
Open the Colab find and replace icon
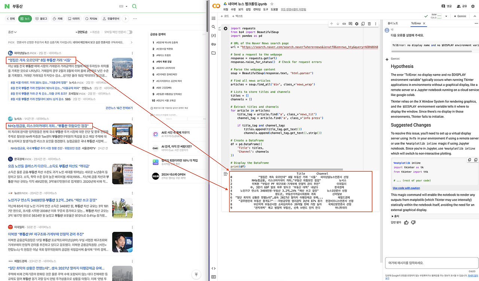point(214,27)
